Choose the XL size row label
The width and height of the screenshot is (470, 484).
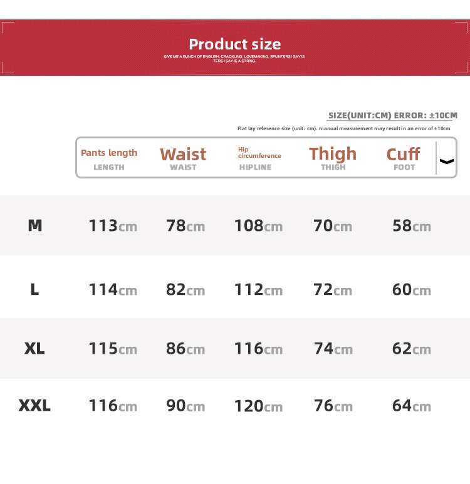pos(34,348)
